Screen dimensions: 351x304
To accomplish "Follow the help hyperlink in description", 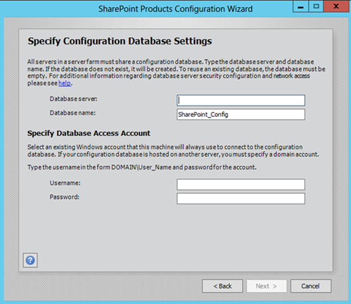I will [x=65, y=83].
